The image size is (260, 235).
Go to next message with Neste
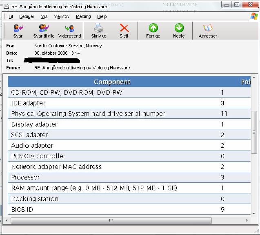pos(179,31)
